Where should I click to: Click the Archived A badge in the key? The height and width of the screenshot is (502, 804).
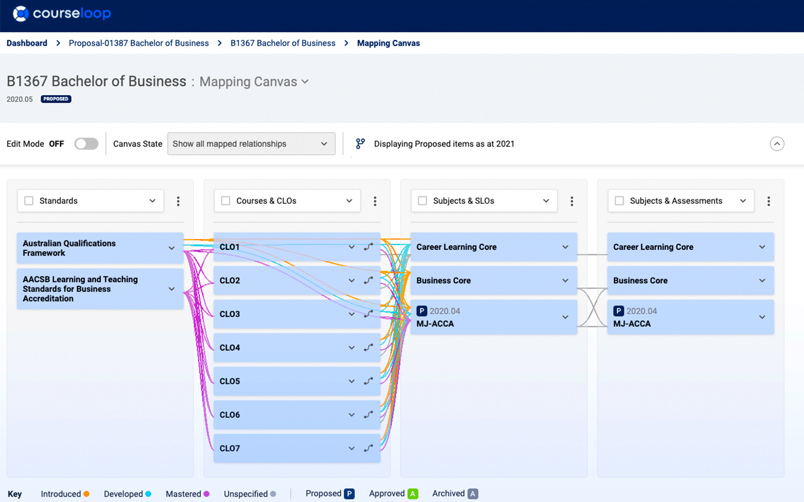point(473,494)
